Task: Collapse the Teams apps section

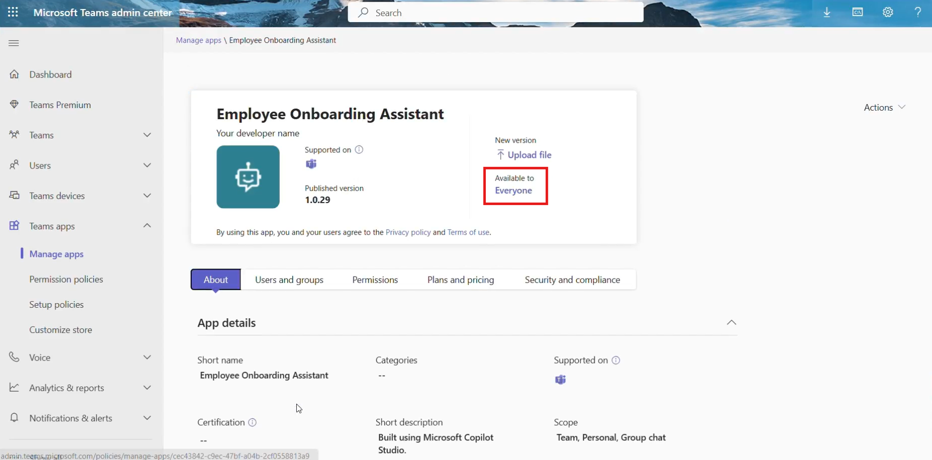Action: coord(147,226)
